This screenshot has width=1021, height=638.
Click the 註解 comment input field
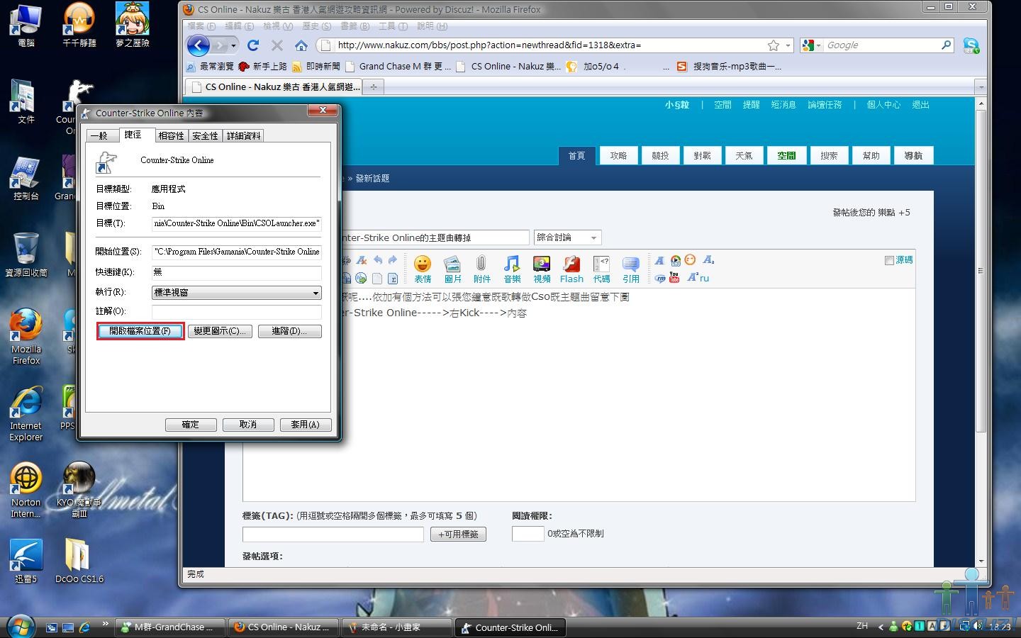coord(237,311)
